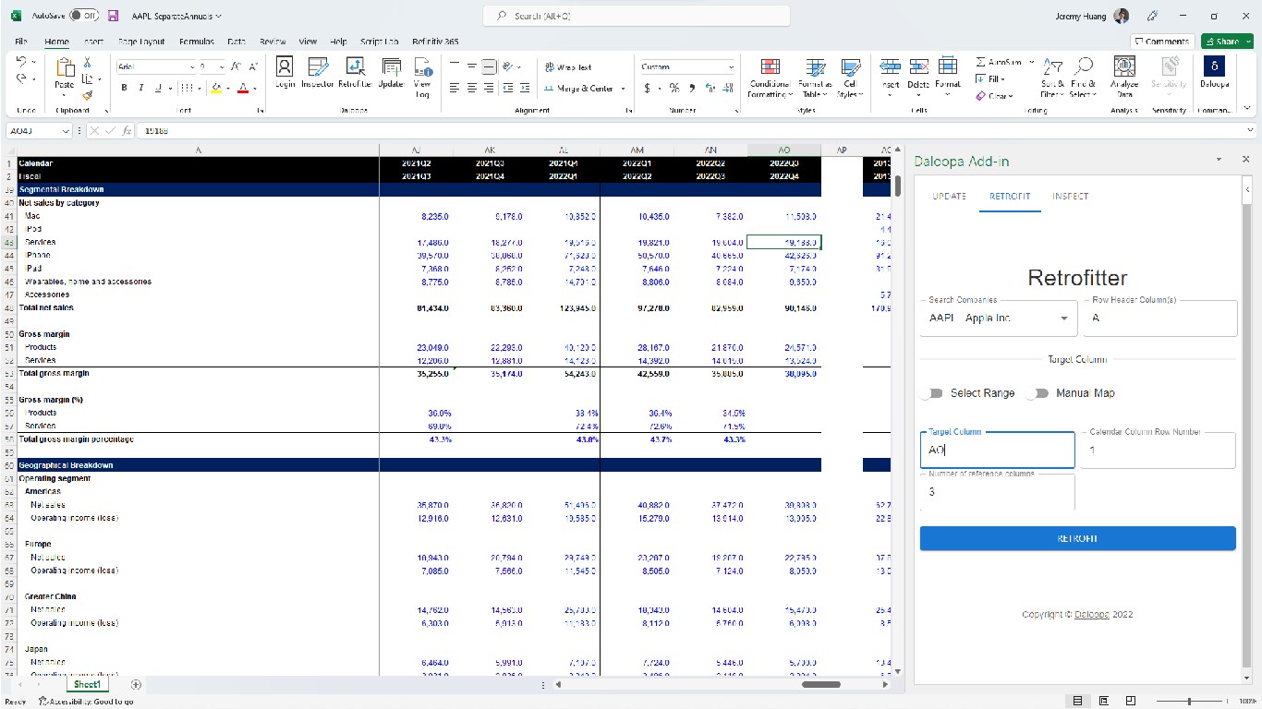Image resolution: width=1262 pixels, height=709 pixels.
Task: Click the Save icon in title bar
Action: 113,16
